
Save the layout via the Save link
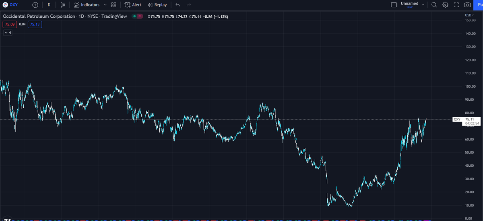(409, 7)
